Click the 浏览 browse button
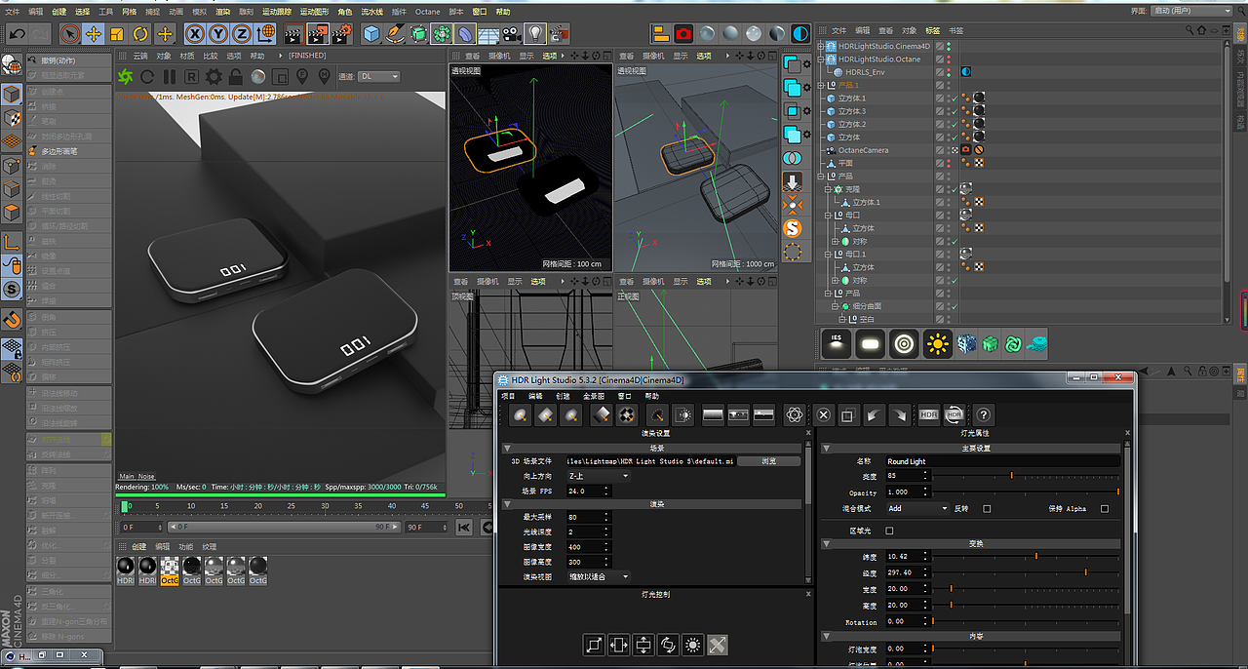The height and width of the screenshot is (669, 1248). pyautogui.click(x=768, y=460)
